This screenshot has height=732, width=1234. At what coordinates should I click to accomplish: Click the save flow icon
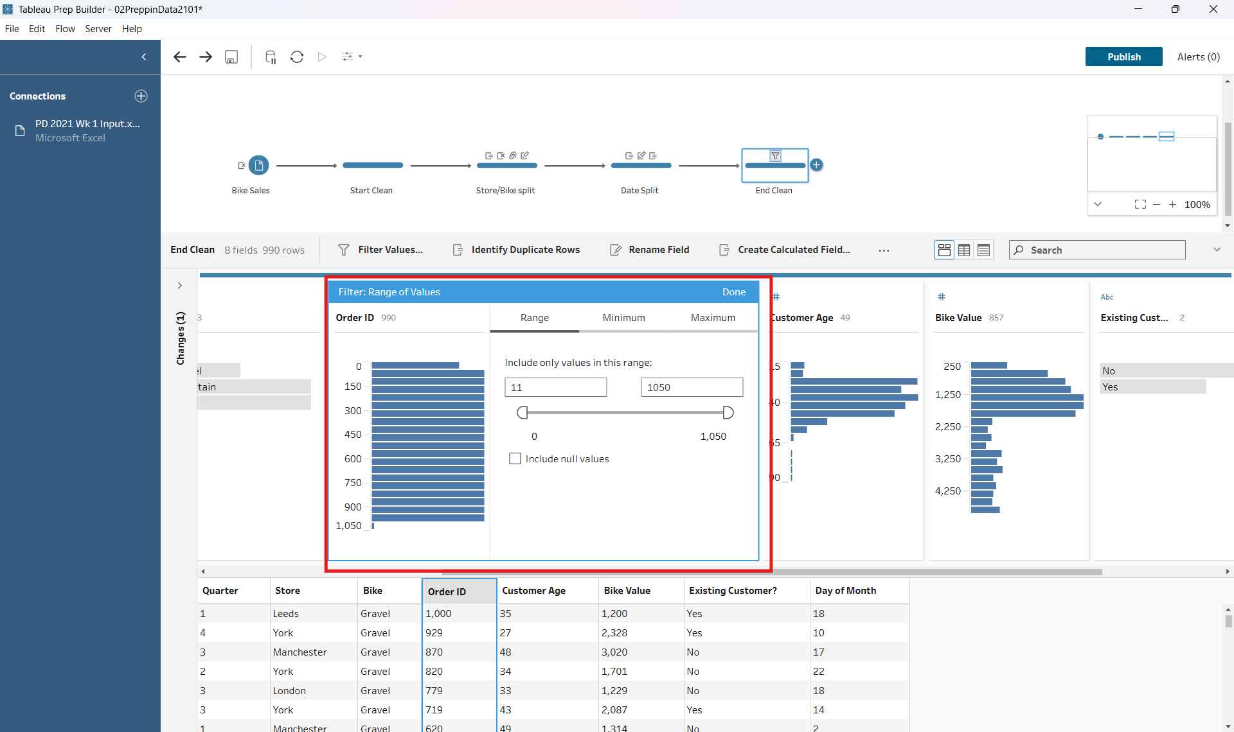coord(231,57)
